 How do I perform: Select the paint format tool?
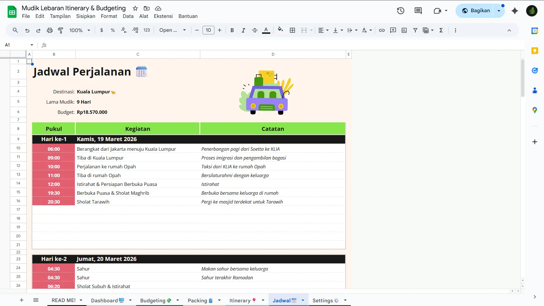tap(60, 30)
